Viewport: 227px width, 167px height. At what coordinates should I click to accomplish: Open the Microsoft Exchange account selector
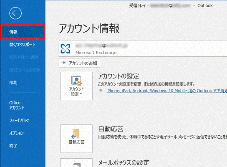143,49
